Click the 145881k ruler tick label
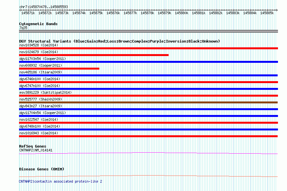The height and width of the screenshot is (191, 287). [199, 13]
